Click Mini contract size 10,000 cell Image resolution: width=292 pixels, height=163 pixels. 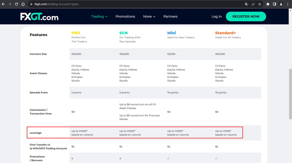point(171,54)
